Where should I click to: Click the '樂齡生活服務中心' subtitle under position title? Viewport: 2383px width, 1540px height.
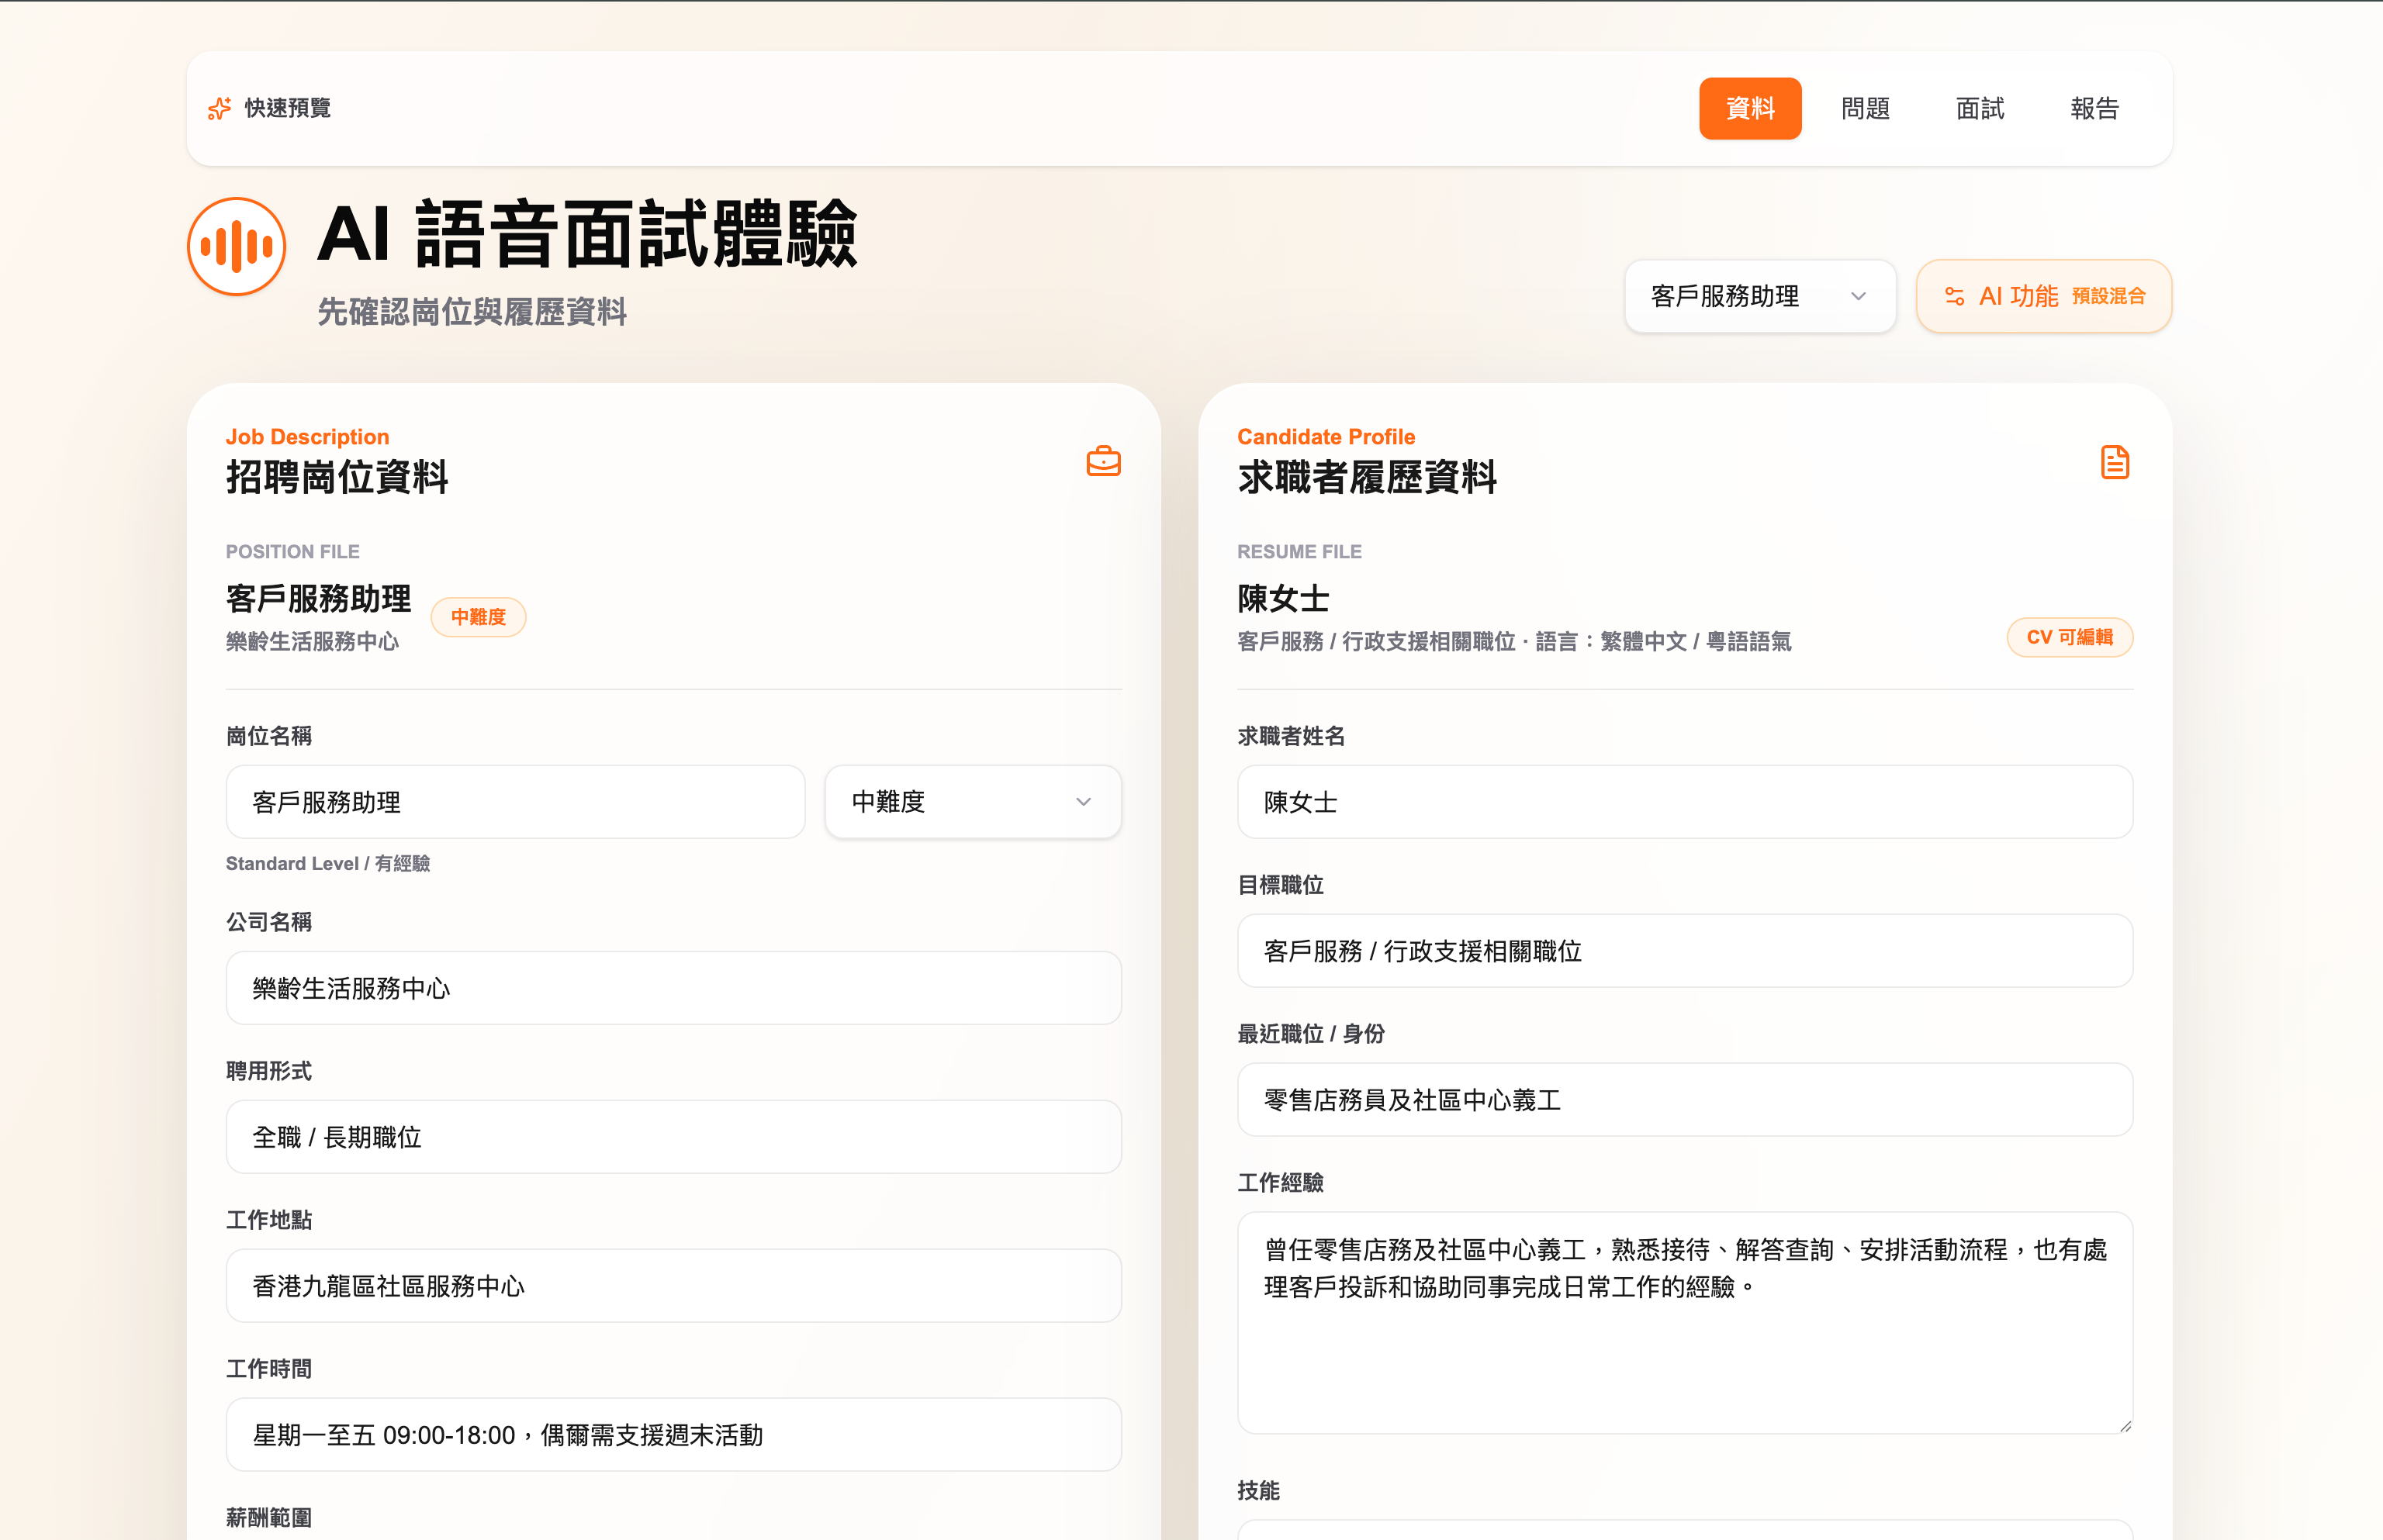312,641
